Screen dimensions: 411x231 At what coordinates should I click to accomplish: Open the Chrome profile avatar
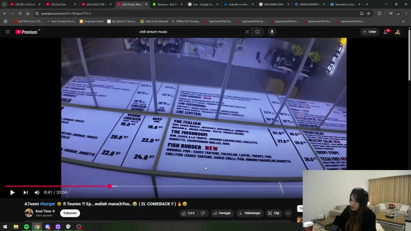398,13
